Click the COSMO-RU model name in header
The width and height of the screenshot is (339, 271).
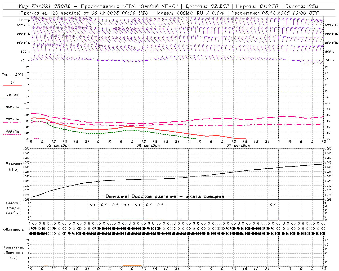188,13
